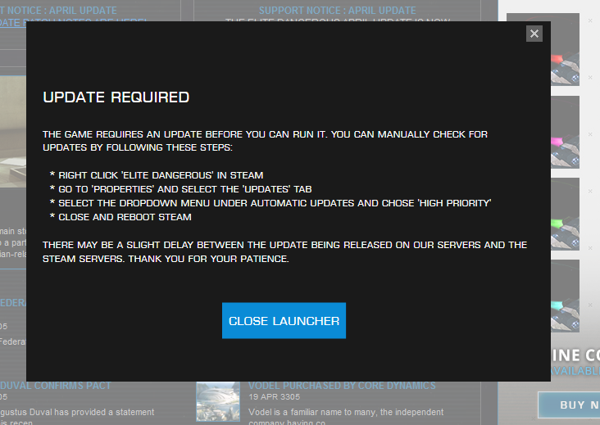This screenshot has height=425, width=600.
Task: Click 'Vodel is a familiar name' article text
Action: [x=346, y=412]
